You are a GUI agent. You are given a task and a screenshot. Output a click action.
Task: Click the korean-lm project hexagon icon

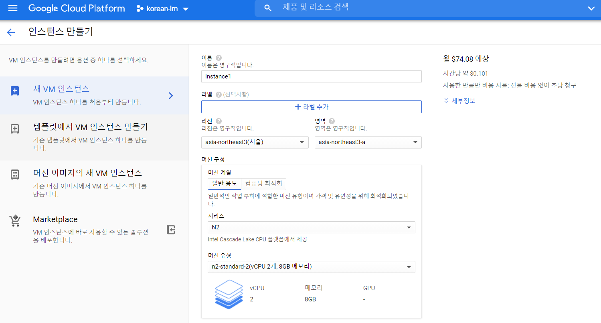[x=140, y=8]
